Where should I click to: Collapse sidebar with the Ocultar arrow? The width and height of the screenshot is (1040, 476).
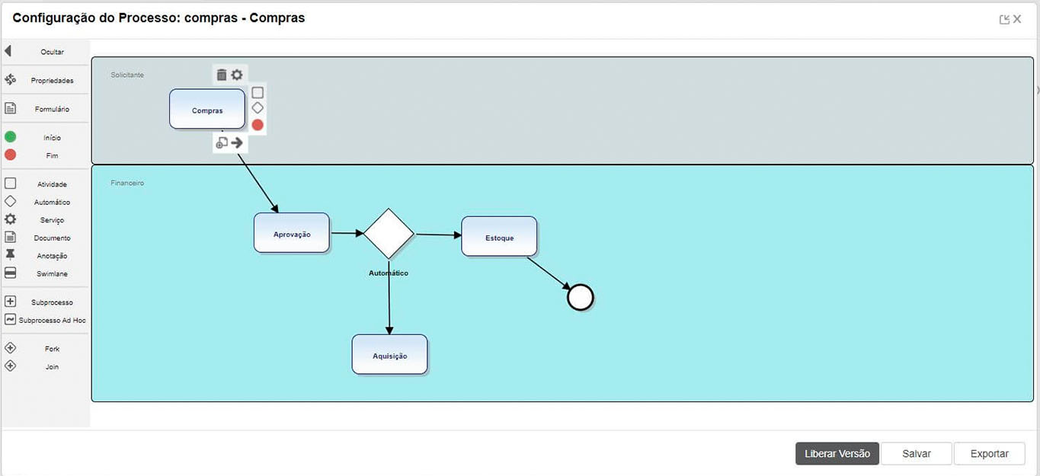click(8, 52)
